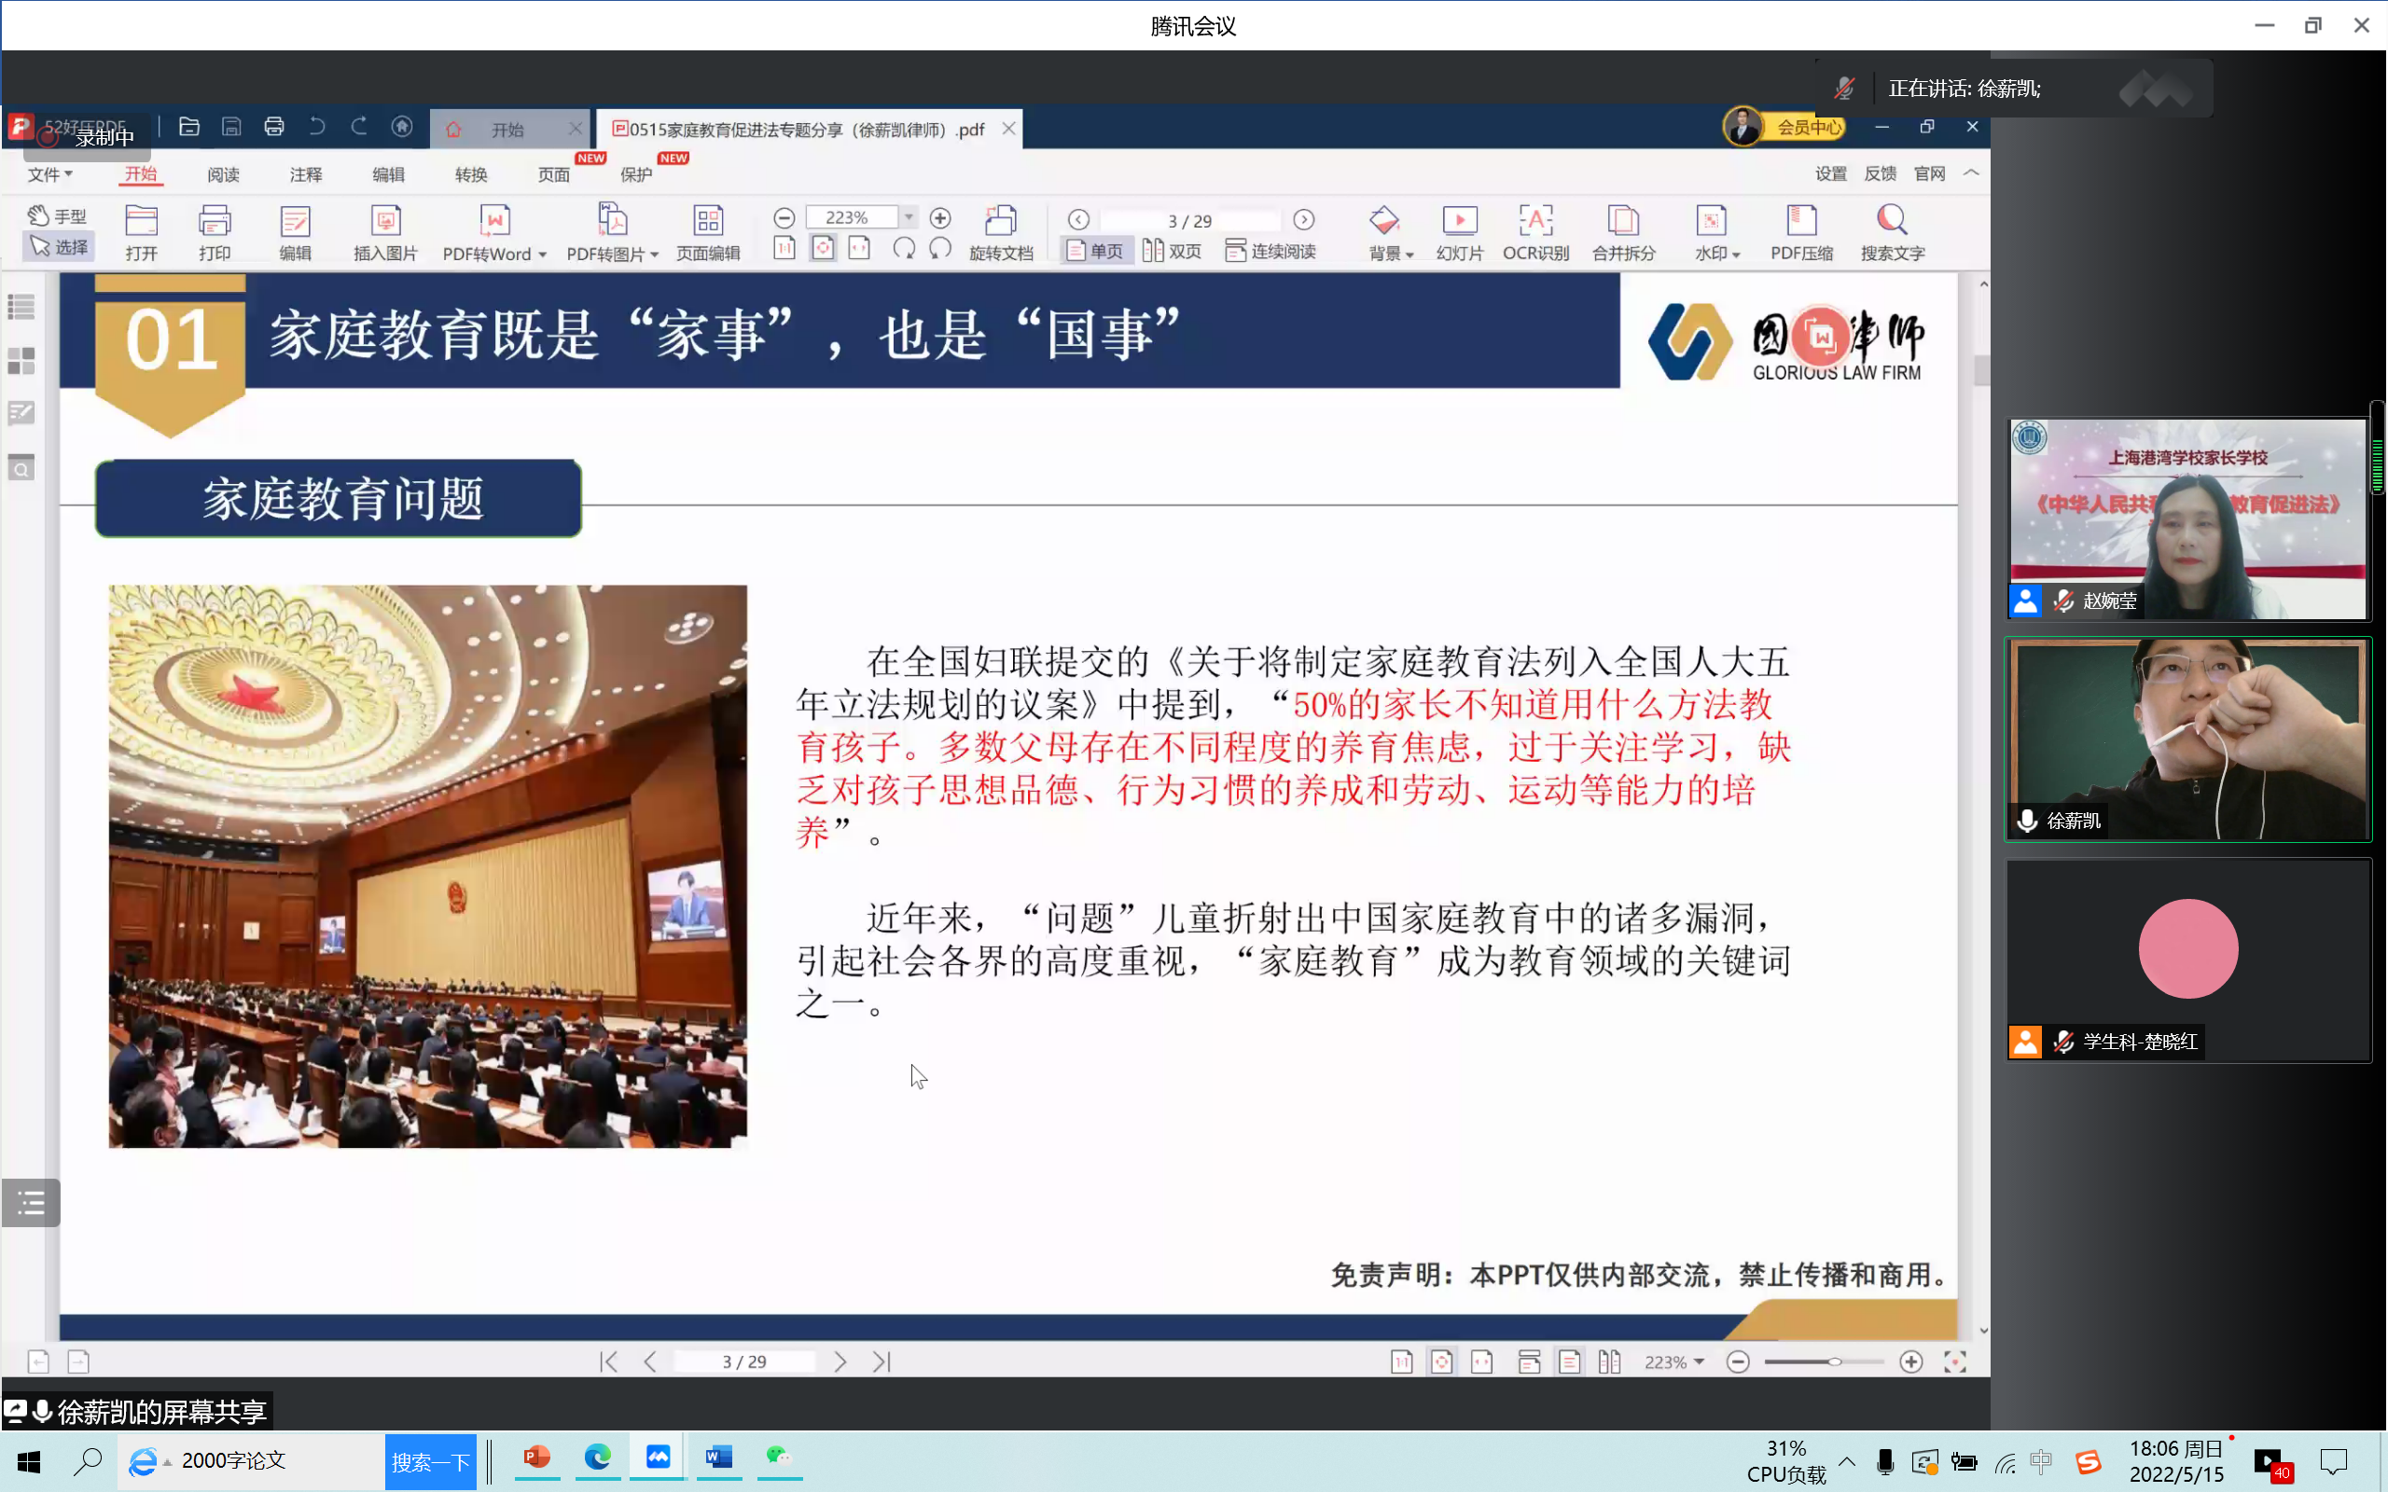Switch to the 保护 ribbon tab
The height and width of the screenshot is (1492, 2388).
coord(636,174)
